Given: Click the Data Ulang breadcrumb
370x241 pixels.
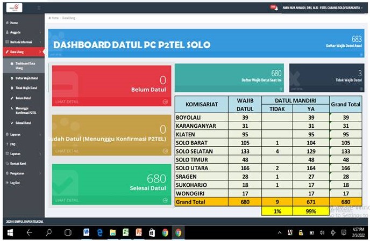Looking at the screenshot, I should click(x=69, y=18).
